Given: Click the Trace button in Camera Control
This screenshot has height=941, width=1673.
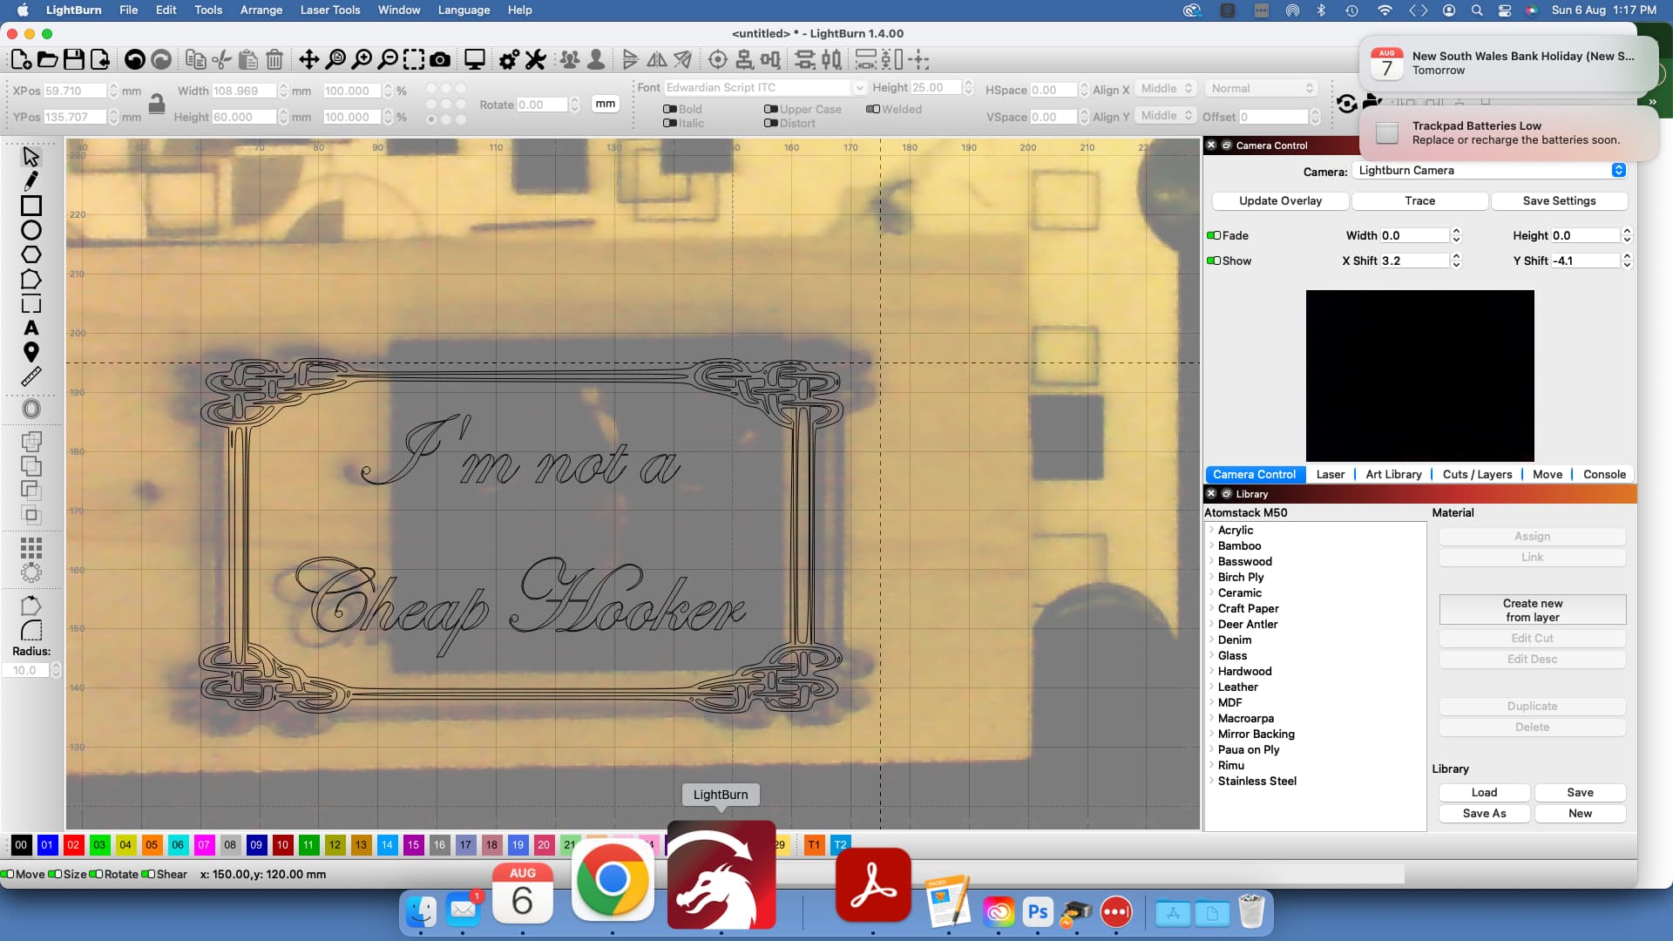Looking at the screenshot, I should 1419,200.
